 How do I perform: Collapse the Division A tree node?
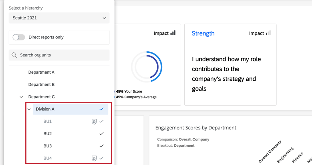coord(29,109)
